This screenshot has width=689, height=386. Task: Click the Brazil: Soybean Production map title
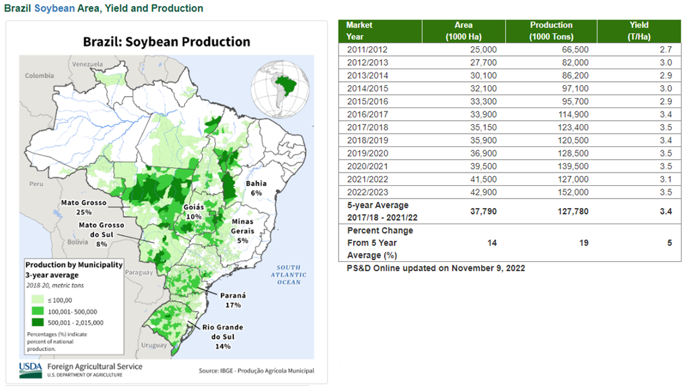coord(166,42)
